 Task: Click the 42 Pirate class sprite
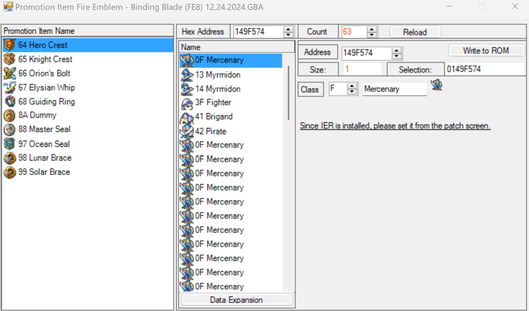[187, 131]
